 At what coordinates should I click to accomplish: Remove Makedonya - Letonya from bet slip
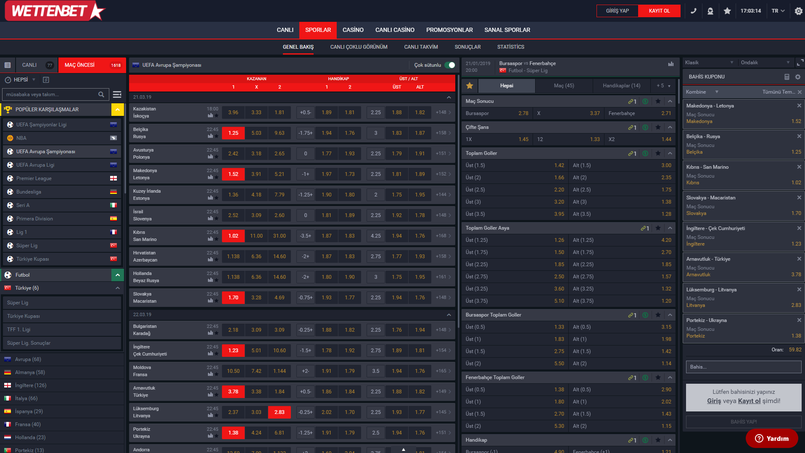799,106
